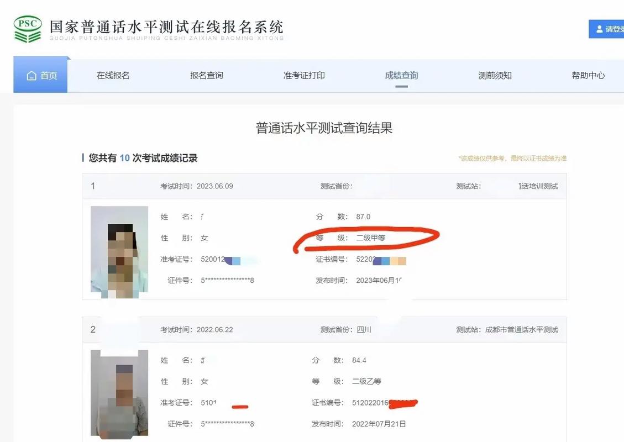Viewport: 624px width, 442px height.
Task: Click the record number 2 header row
Action: pyautogui.click(x=92, y=329)
